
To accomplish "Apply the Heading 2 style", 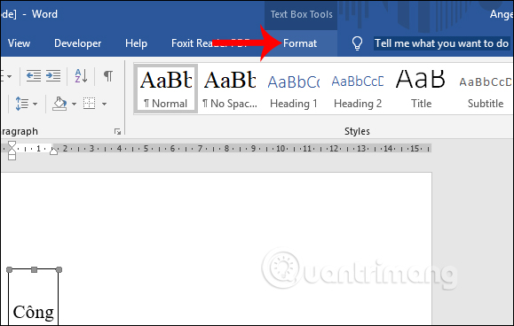I will click(x=358, y=89).
